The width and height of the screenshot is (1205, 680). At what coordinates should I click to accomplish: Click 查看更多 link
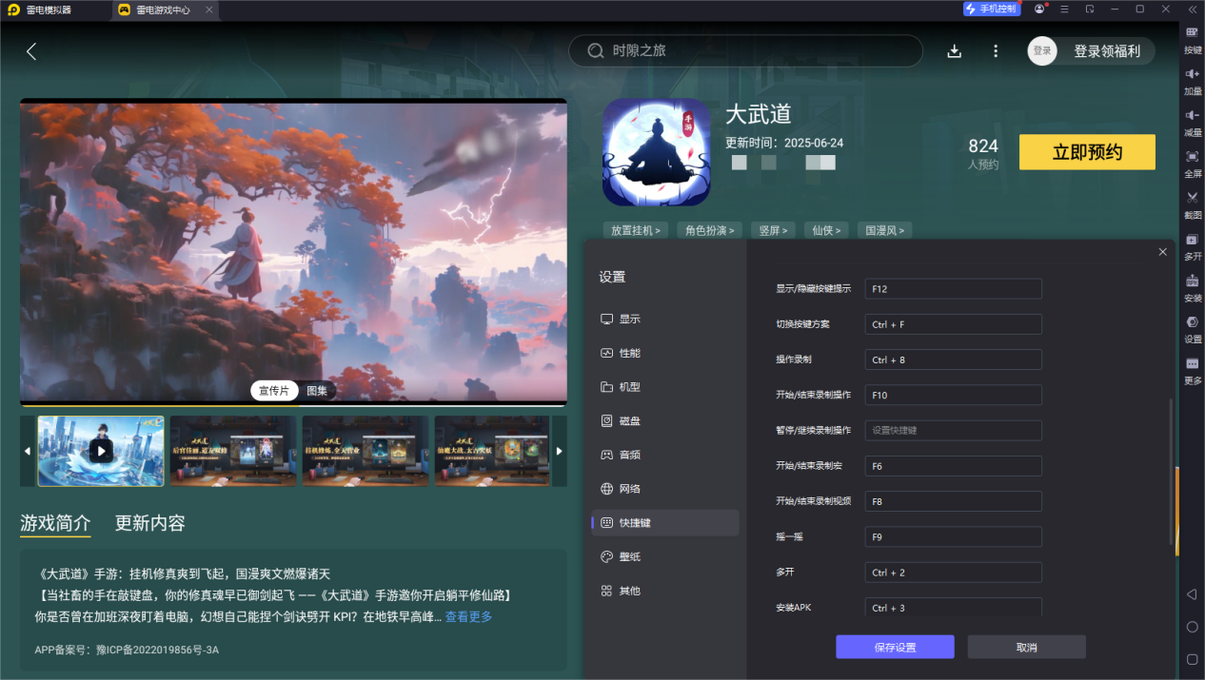click(468, 617)
